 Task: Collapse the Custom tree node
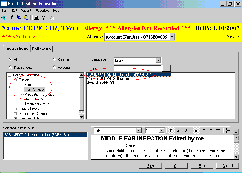pos(15,80)
